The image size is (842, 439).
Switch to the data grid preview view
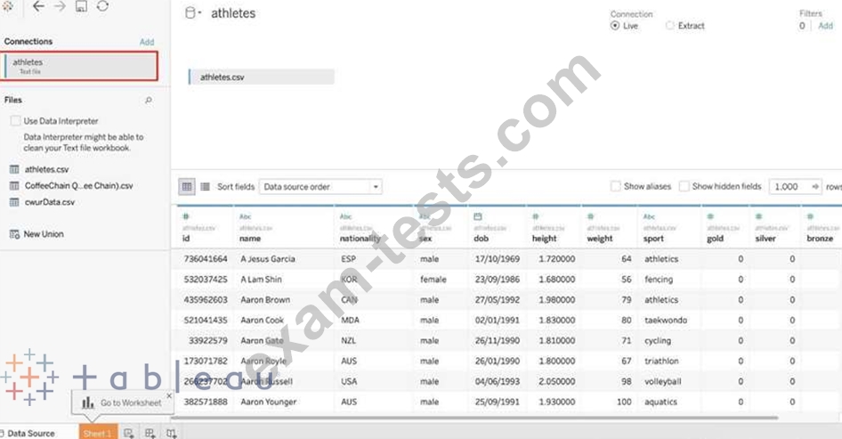[187, 187]
